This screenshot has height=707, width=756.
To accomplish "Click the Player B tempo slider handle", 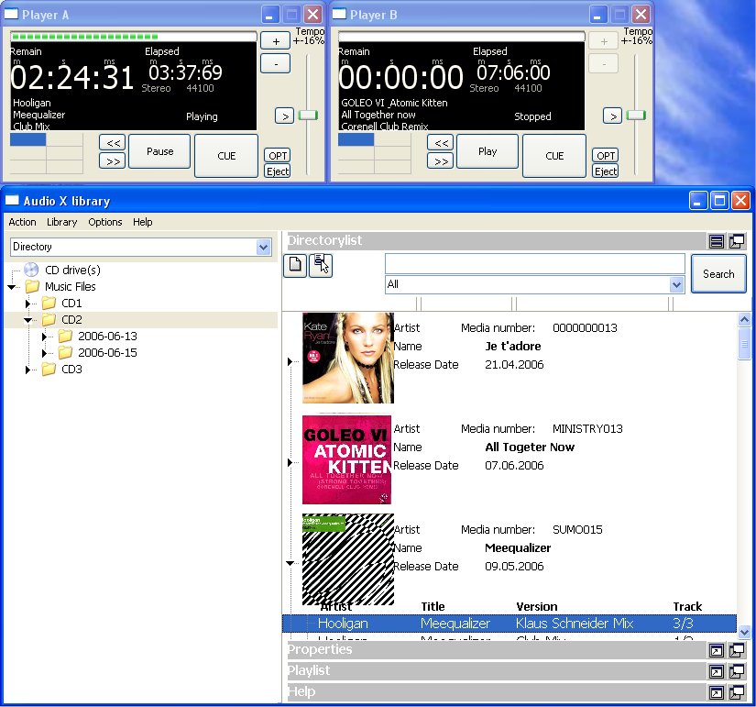I will click(x=636, y=116).
